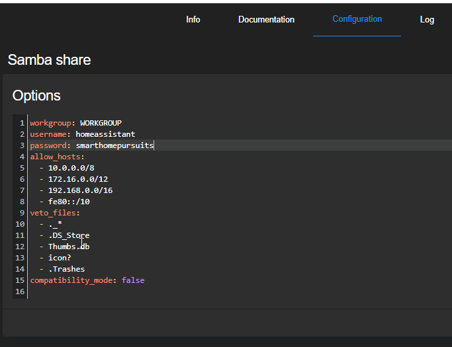Switch to the Documentation tab
This screenshot has width=452, height=347.
(x=266, y=19)
